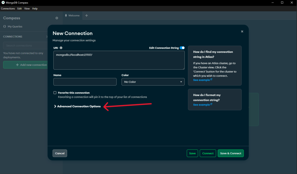The width and height of the screenshot is (297, 174).
Task: Open the Help menu
Action: [x=35, y=8]
